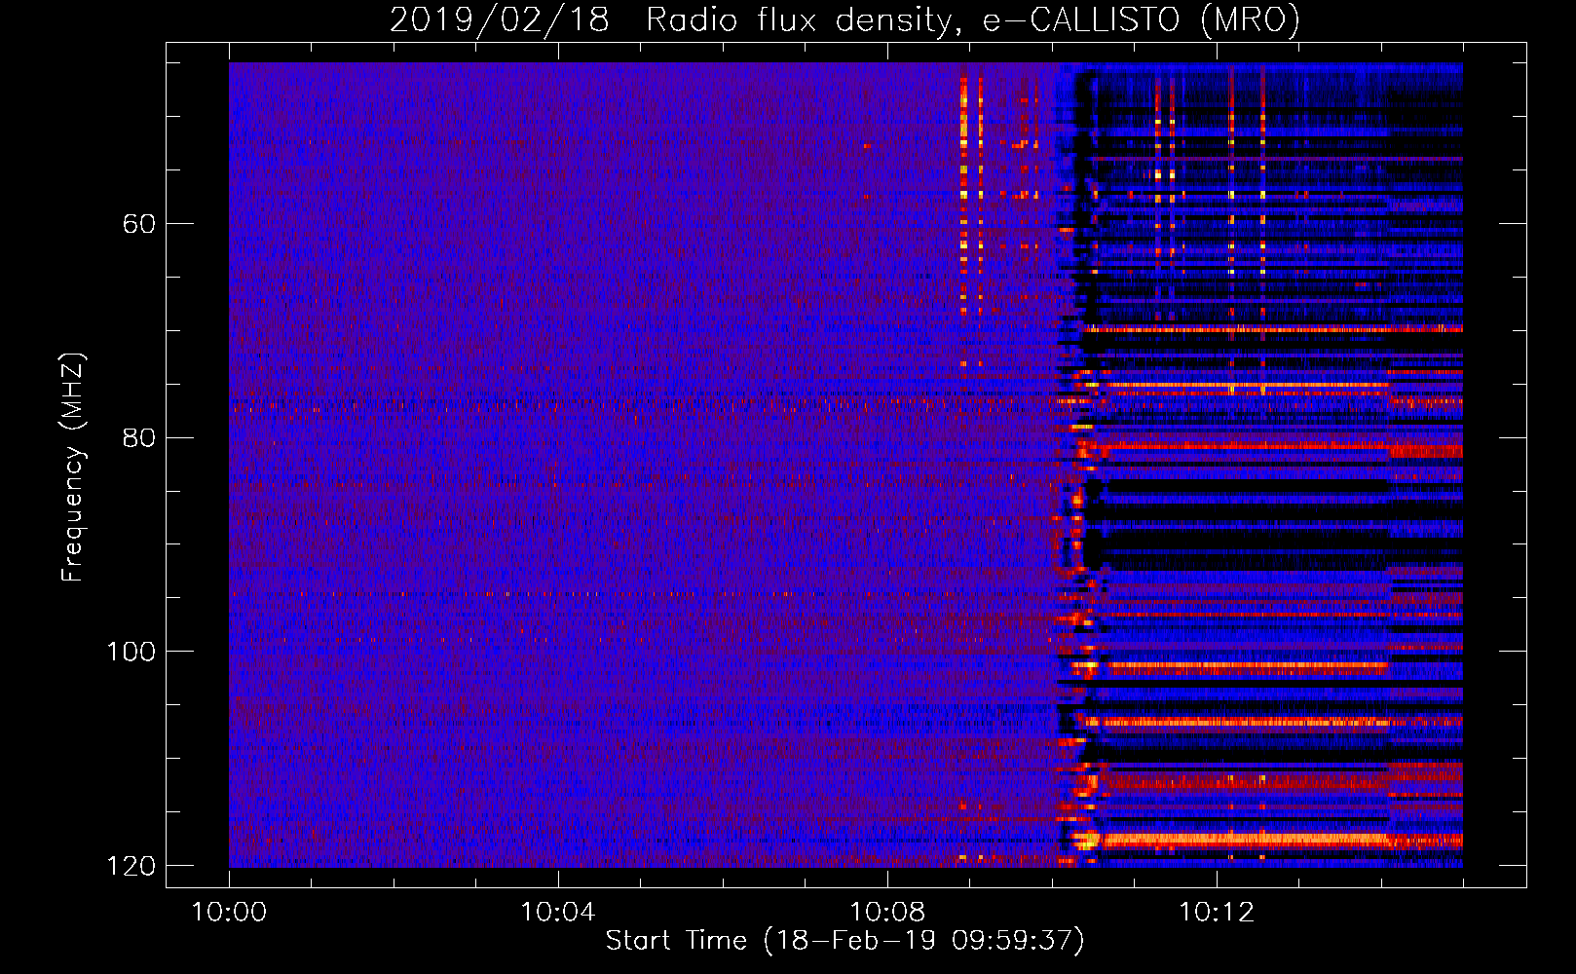Click the 120 frequency tick label
1576x974 pixels.
click(x=131, y=865)
